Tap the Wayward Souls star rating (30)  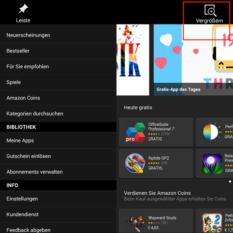(158, 223)
